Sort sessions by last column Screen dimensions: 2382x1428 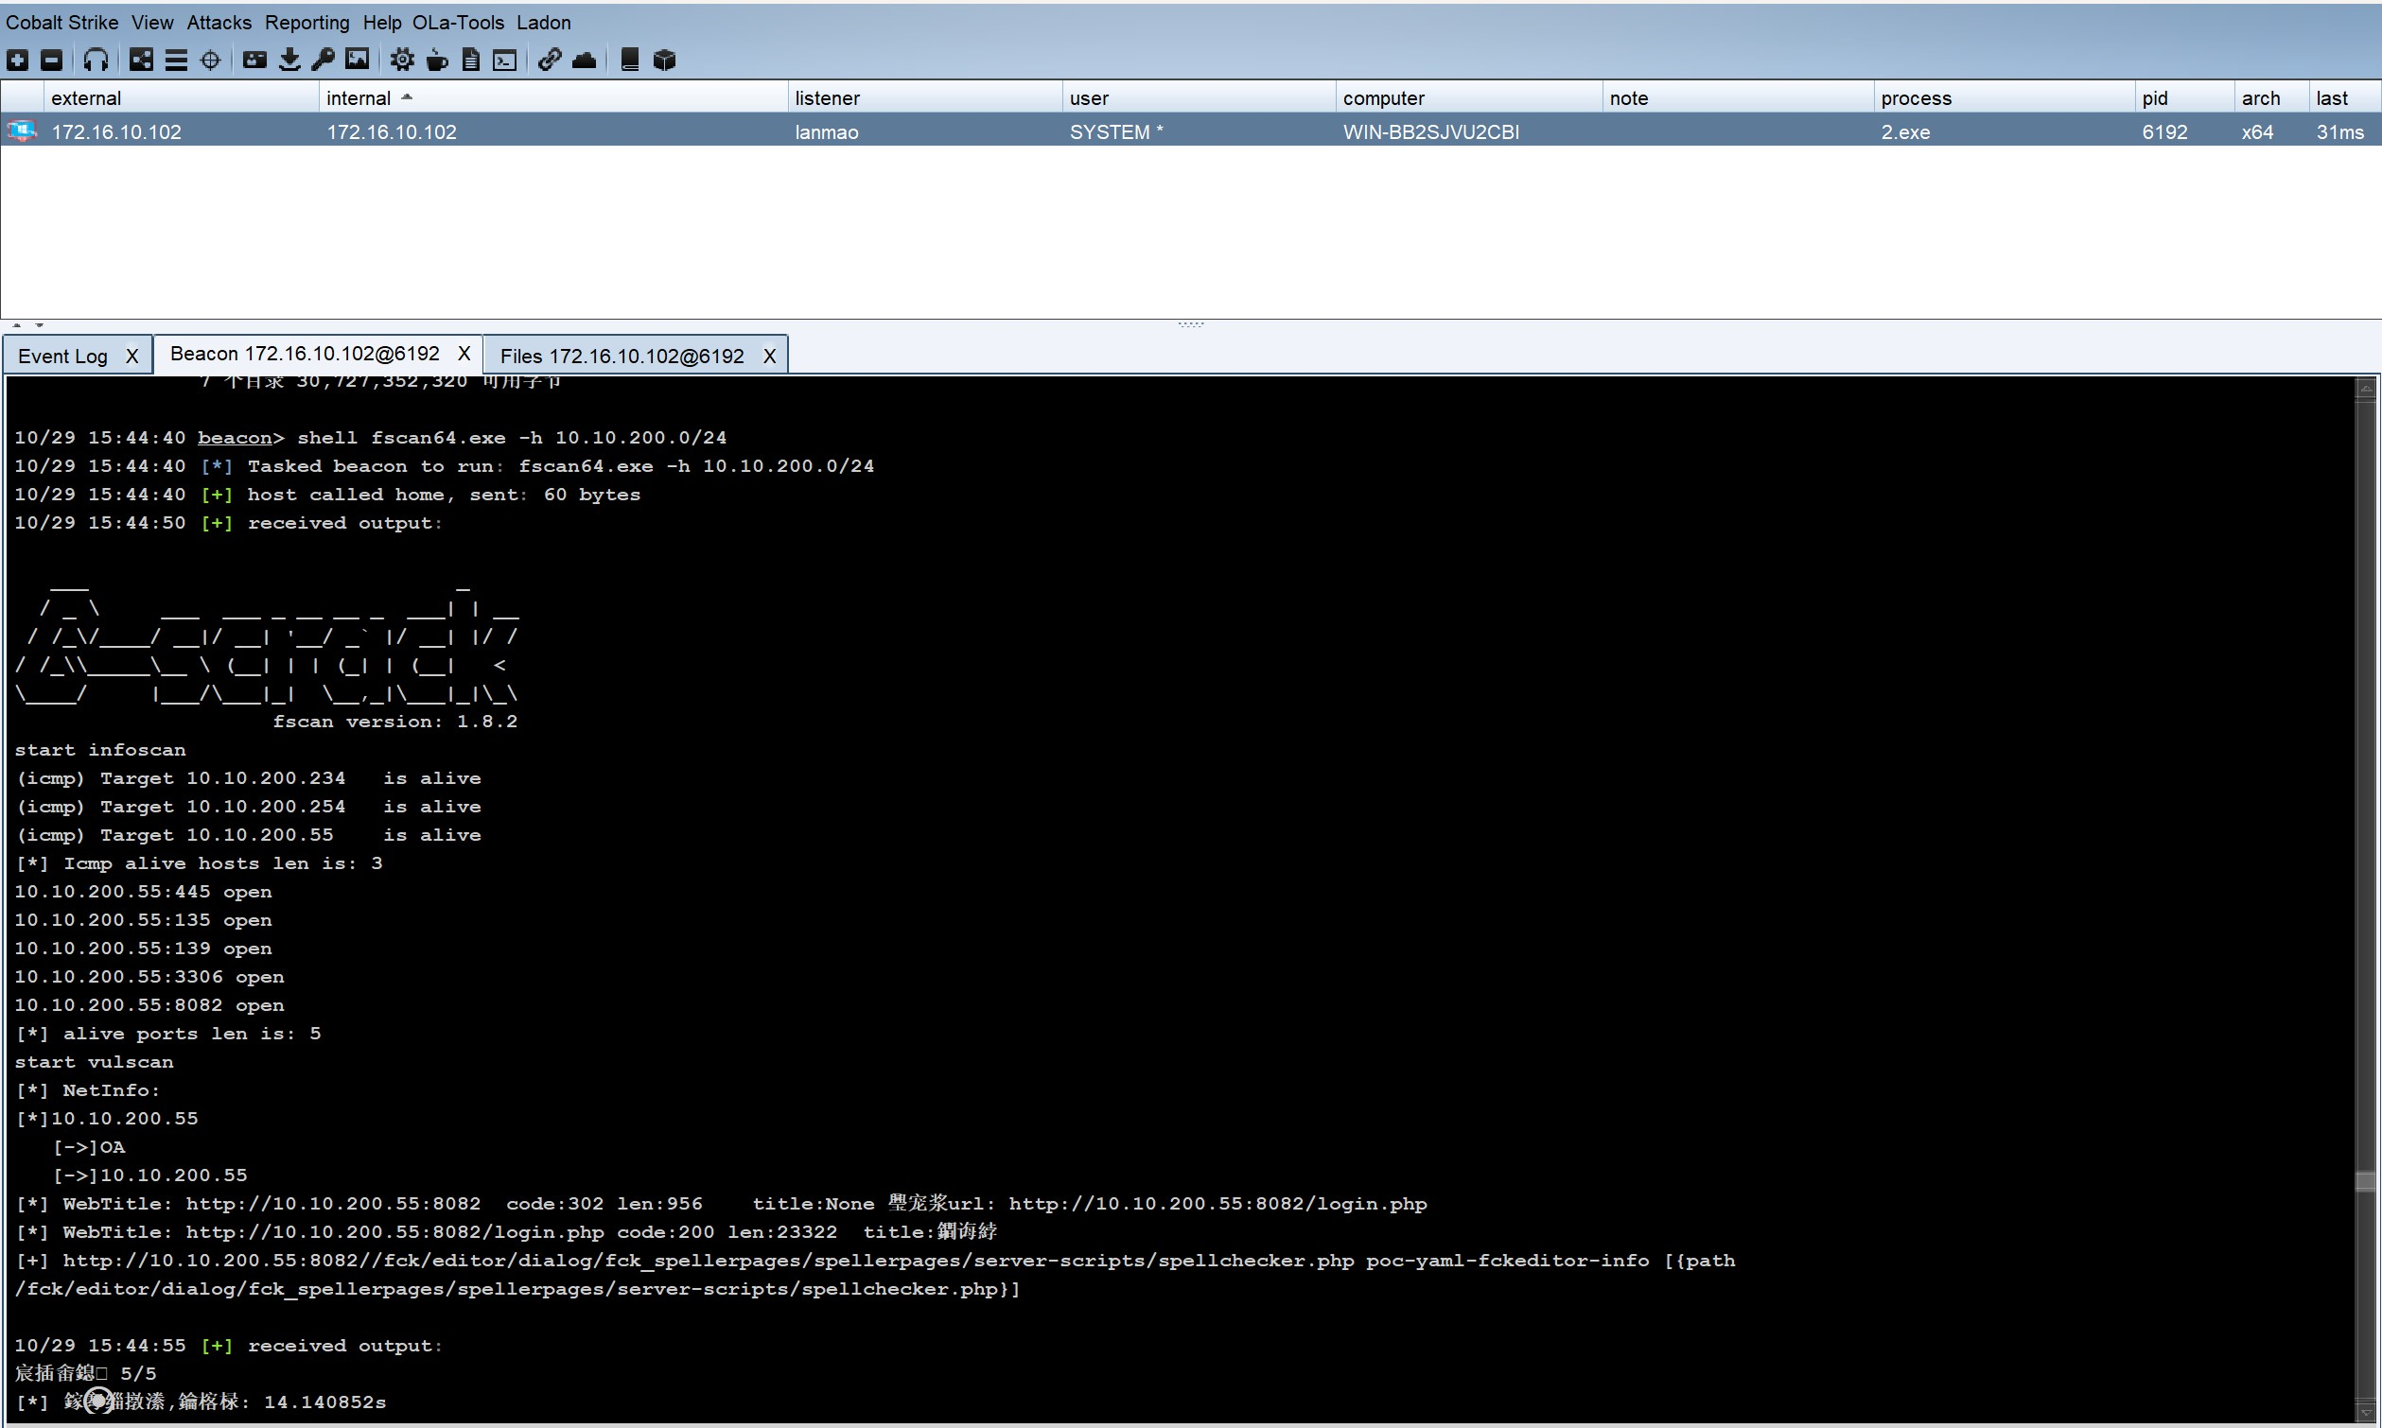(2344, 97)
